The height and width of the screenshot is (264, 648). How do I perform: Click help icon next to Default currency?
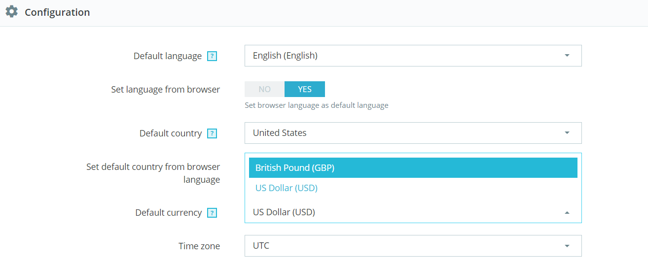click(x=212, y=213)
